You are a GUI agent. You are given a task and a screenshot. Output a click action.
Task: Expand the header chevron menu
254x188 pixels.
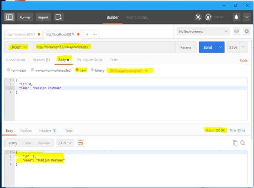point(247,17)
